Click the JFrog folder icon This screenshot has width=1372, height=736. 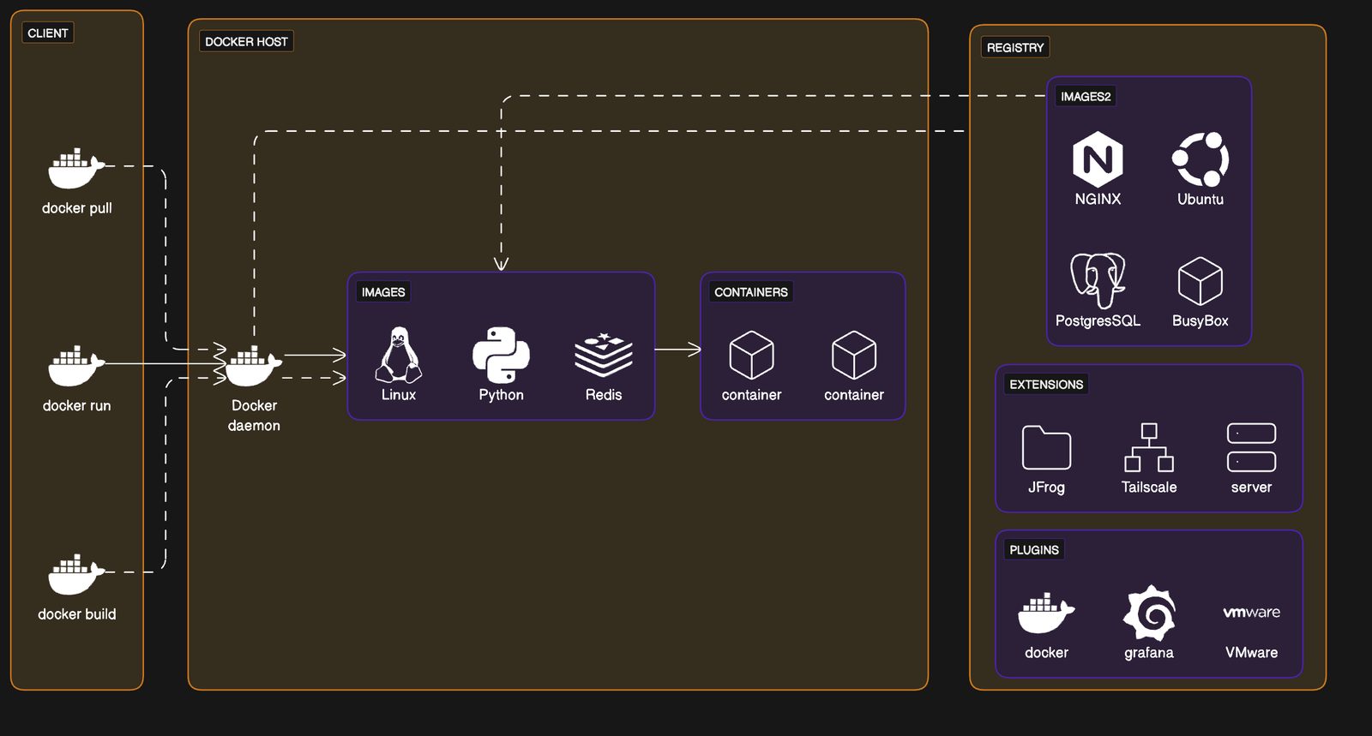click(1046, 447)
